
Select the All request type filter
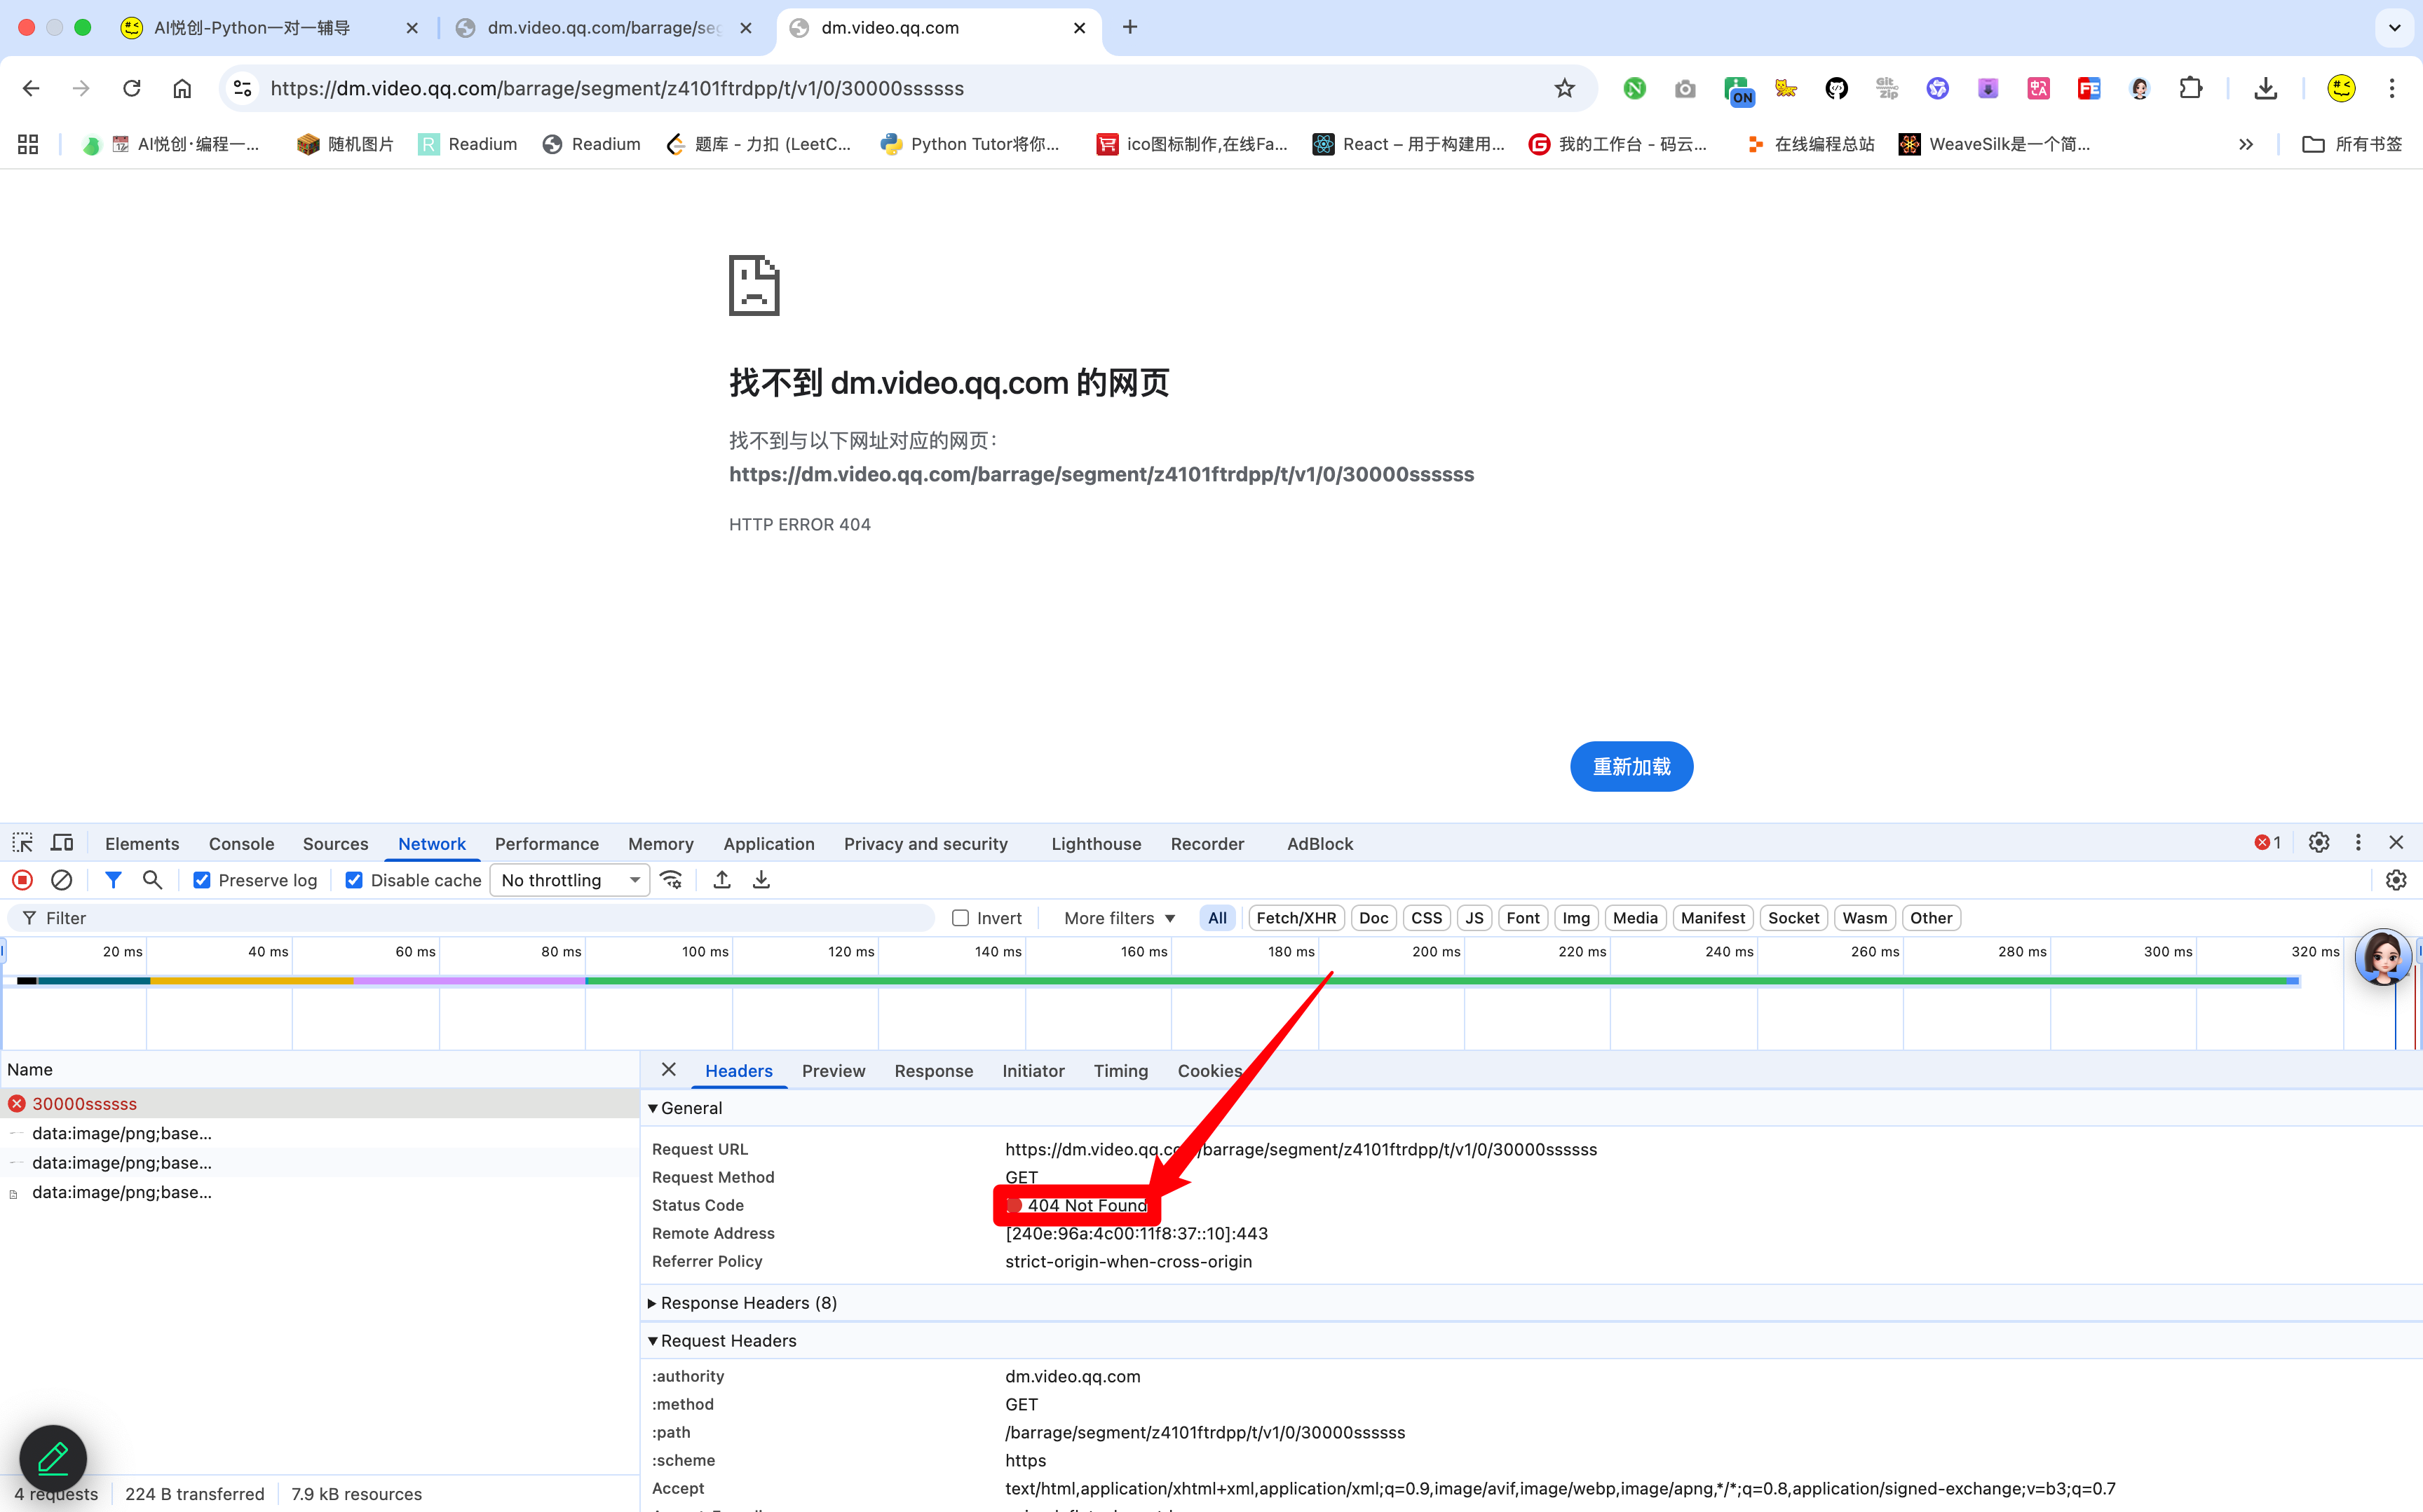(x=1218, y=918)
